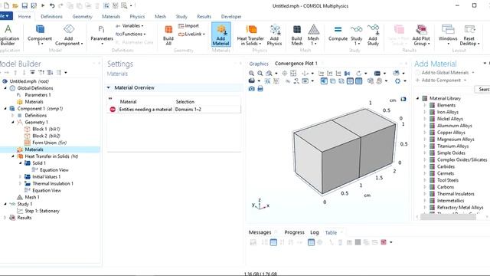Click the Add Material ribbon button
Screen dimensions: 490x276
pos(221,34)
